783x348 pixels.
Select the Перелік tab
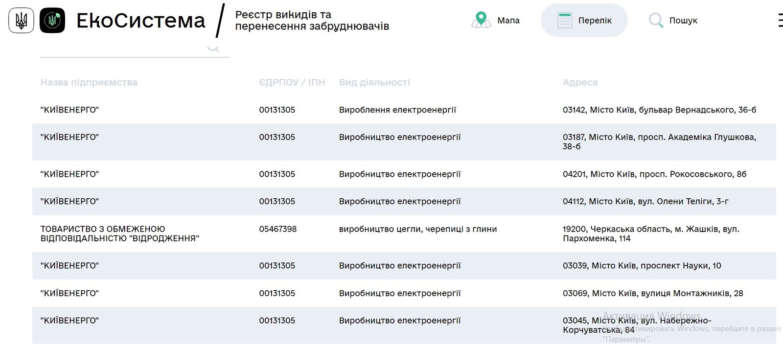584,20
